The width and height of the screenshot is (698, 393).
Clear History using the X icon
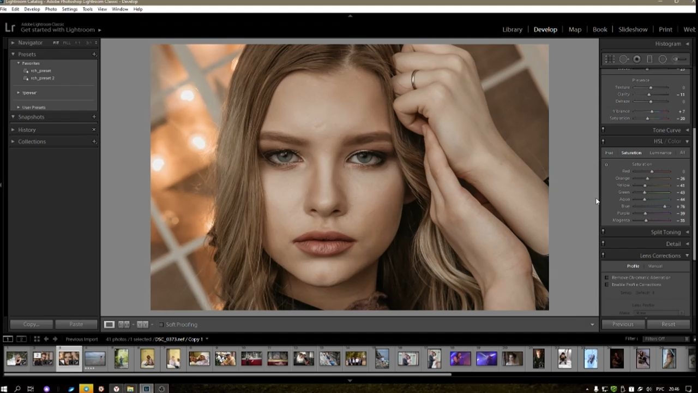[x=94, y=130]
